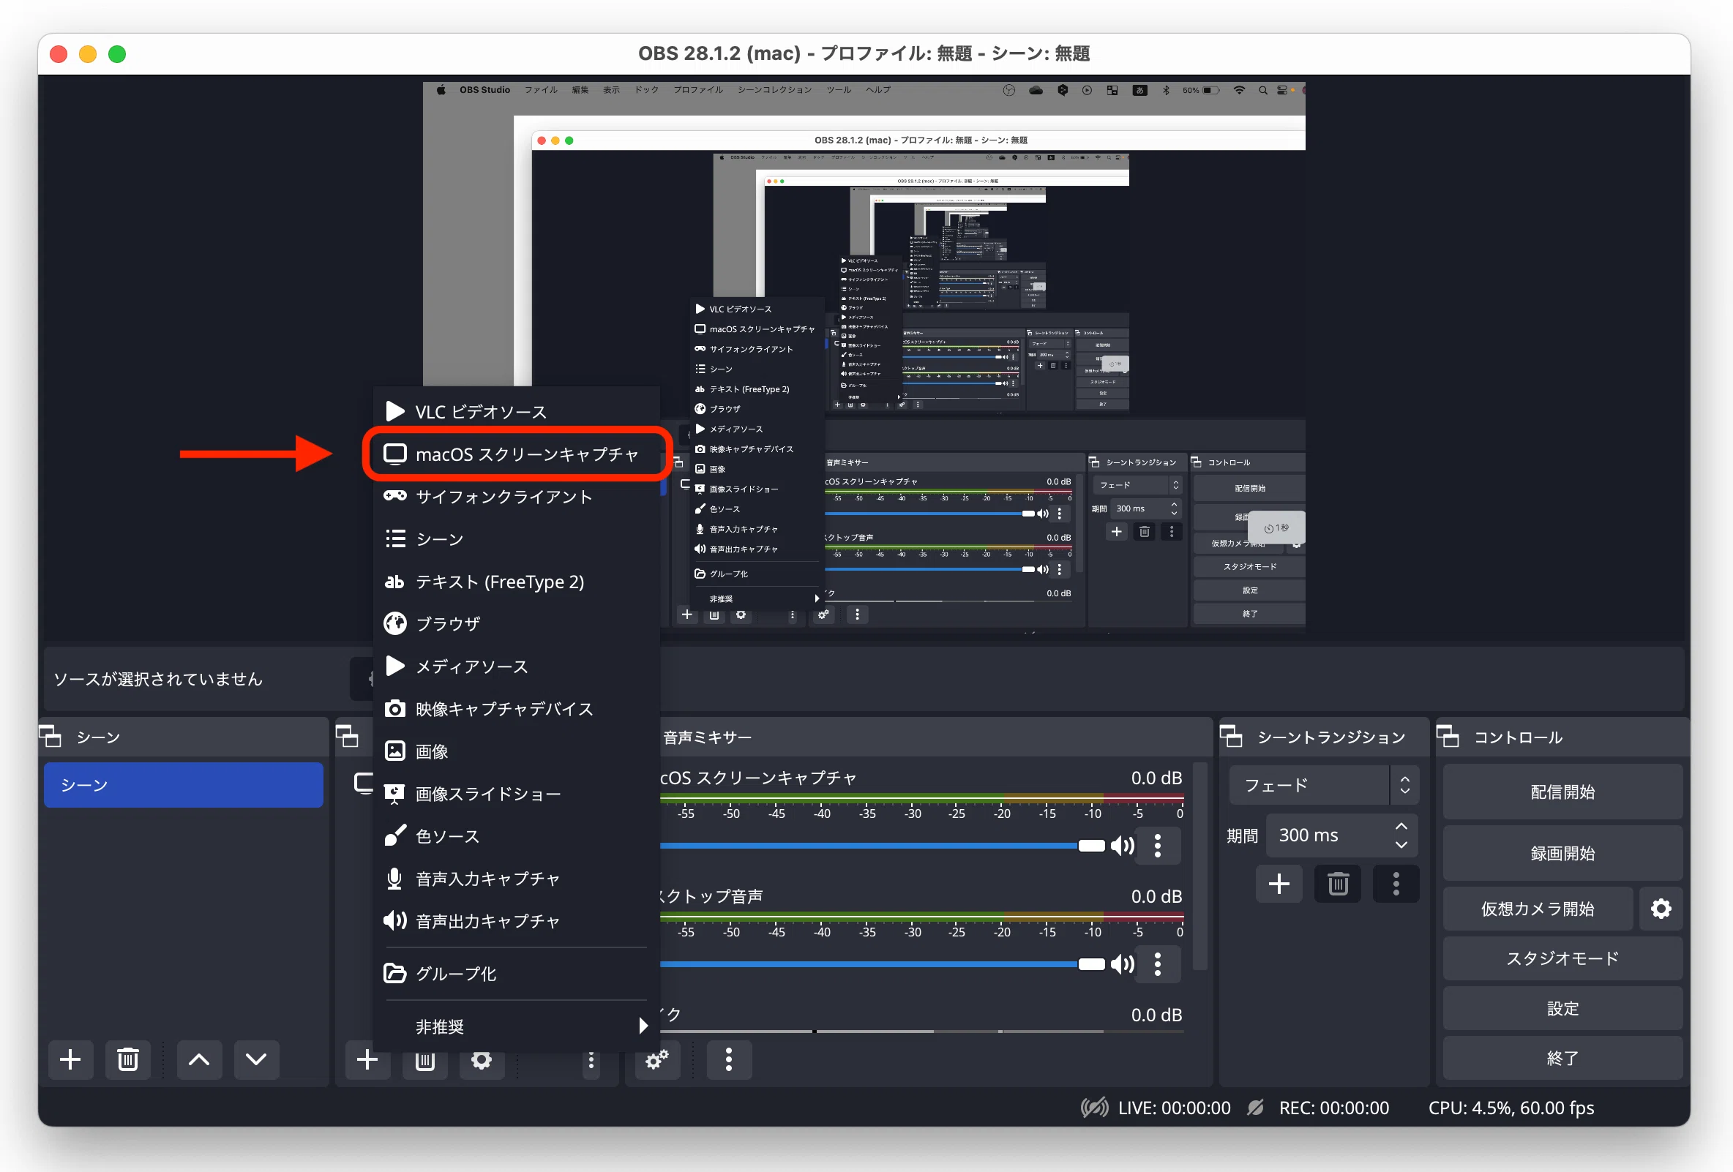1733x1172 pixels.
Task: Increase 期間 duration with up arrow
Action: coord(1401,826)
